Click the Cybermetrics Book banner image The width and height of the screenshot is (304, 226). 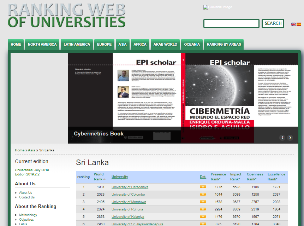183,98
